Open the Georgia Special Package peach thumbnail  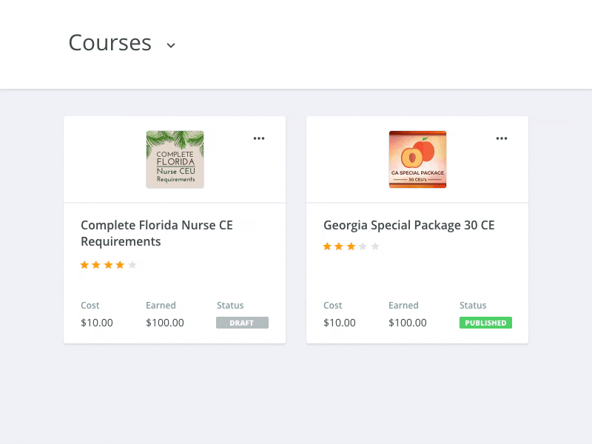coord(417,159)
